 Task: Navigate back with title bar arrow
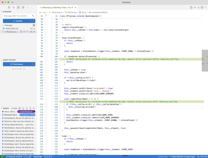12,2
